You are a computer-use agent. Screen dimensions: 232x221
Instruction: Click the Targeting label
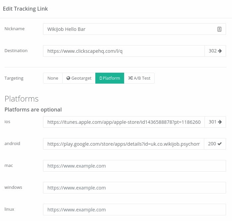[x=14, y=78]
